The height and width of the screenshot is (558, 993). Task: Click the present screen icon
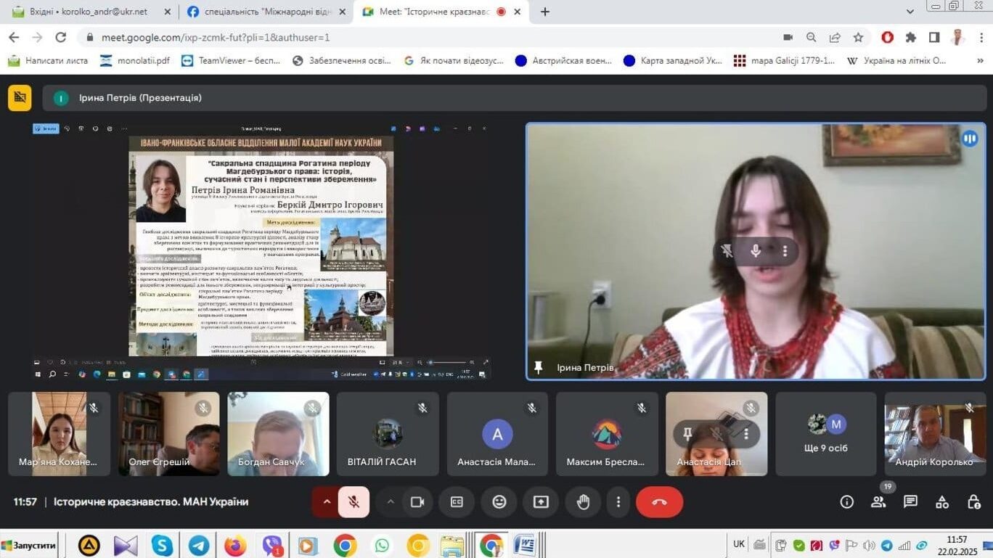tap(541, 502)
